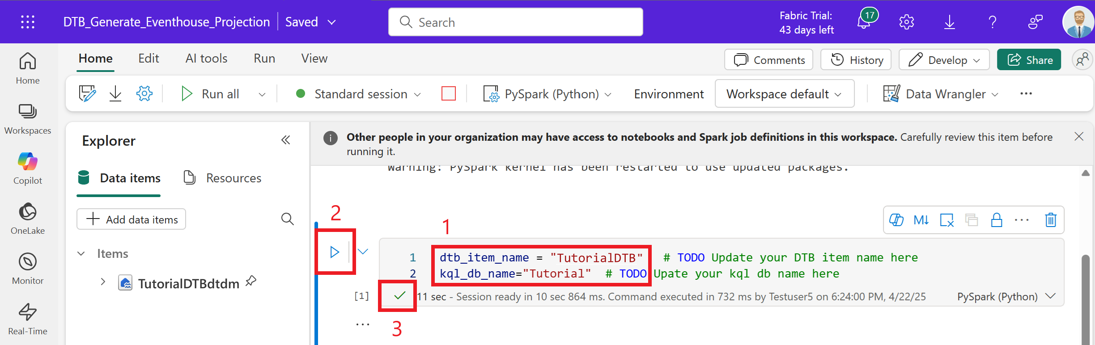Open the feedback people icon
Screen dimensions: 1095x345
(1035, 22)
